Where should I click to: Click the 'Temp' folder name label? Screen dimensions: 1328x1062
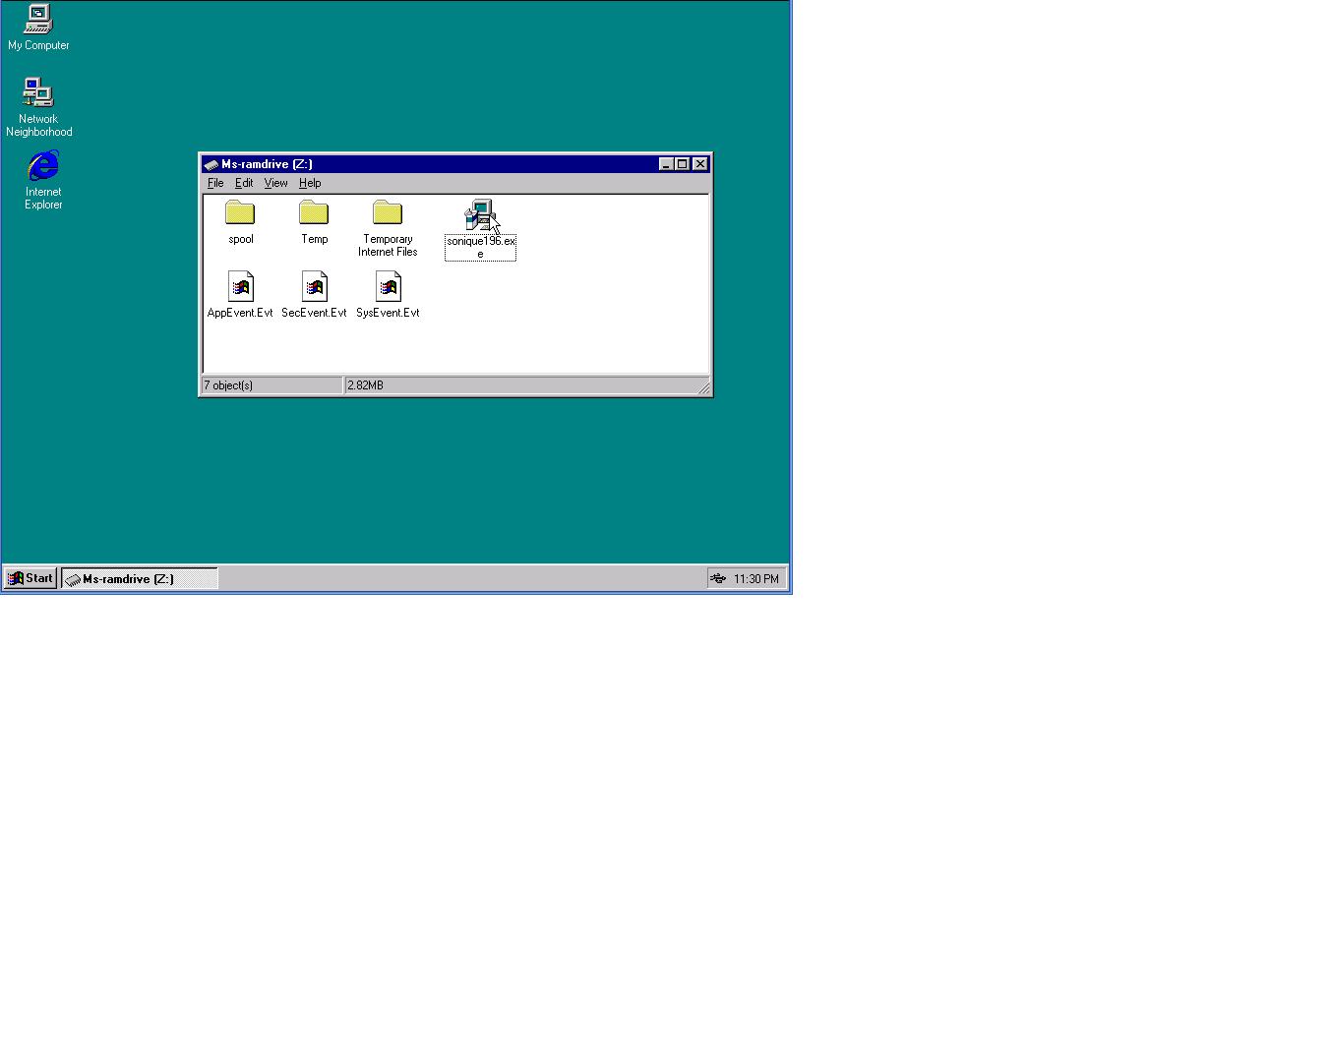point(315,239)
